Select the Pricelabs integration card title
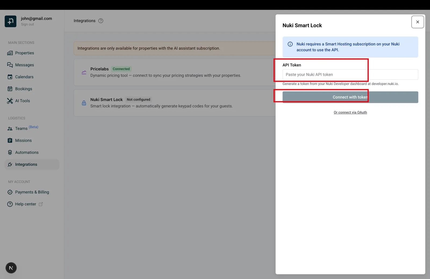 tap(99, 69)
